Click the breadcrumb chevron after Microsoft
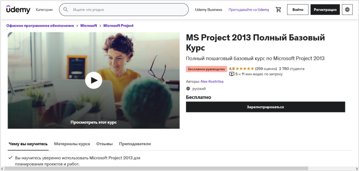The width and height of the screenshot is (359, 171). coord(100,26)
